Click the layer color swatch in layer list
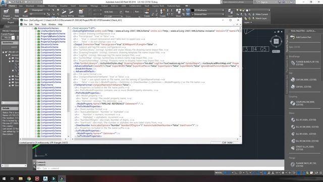This screenshot has height=182, width=323. pos(247,10)
